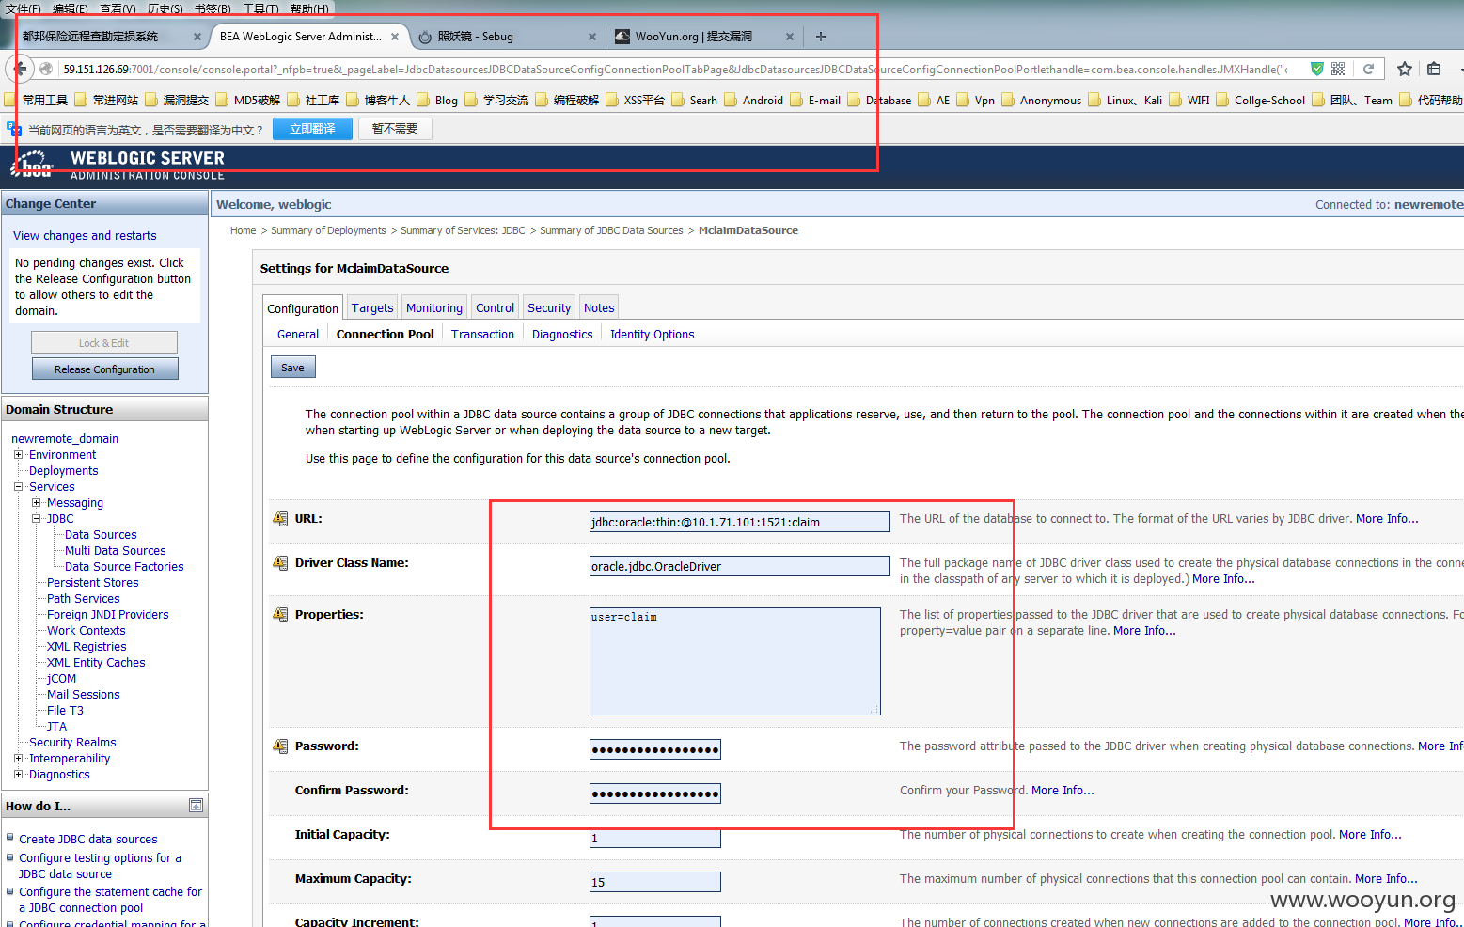Open the 常用工具 bookmark folder
The image size is (1464, 927).
pyautogui.click(x=37, y=100)
